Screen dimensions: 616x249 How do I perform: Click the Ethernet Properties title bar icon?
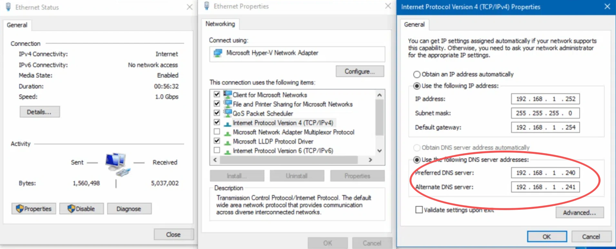coord(207,6)
